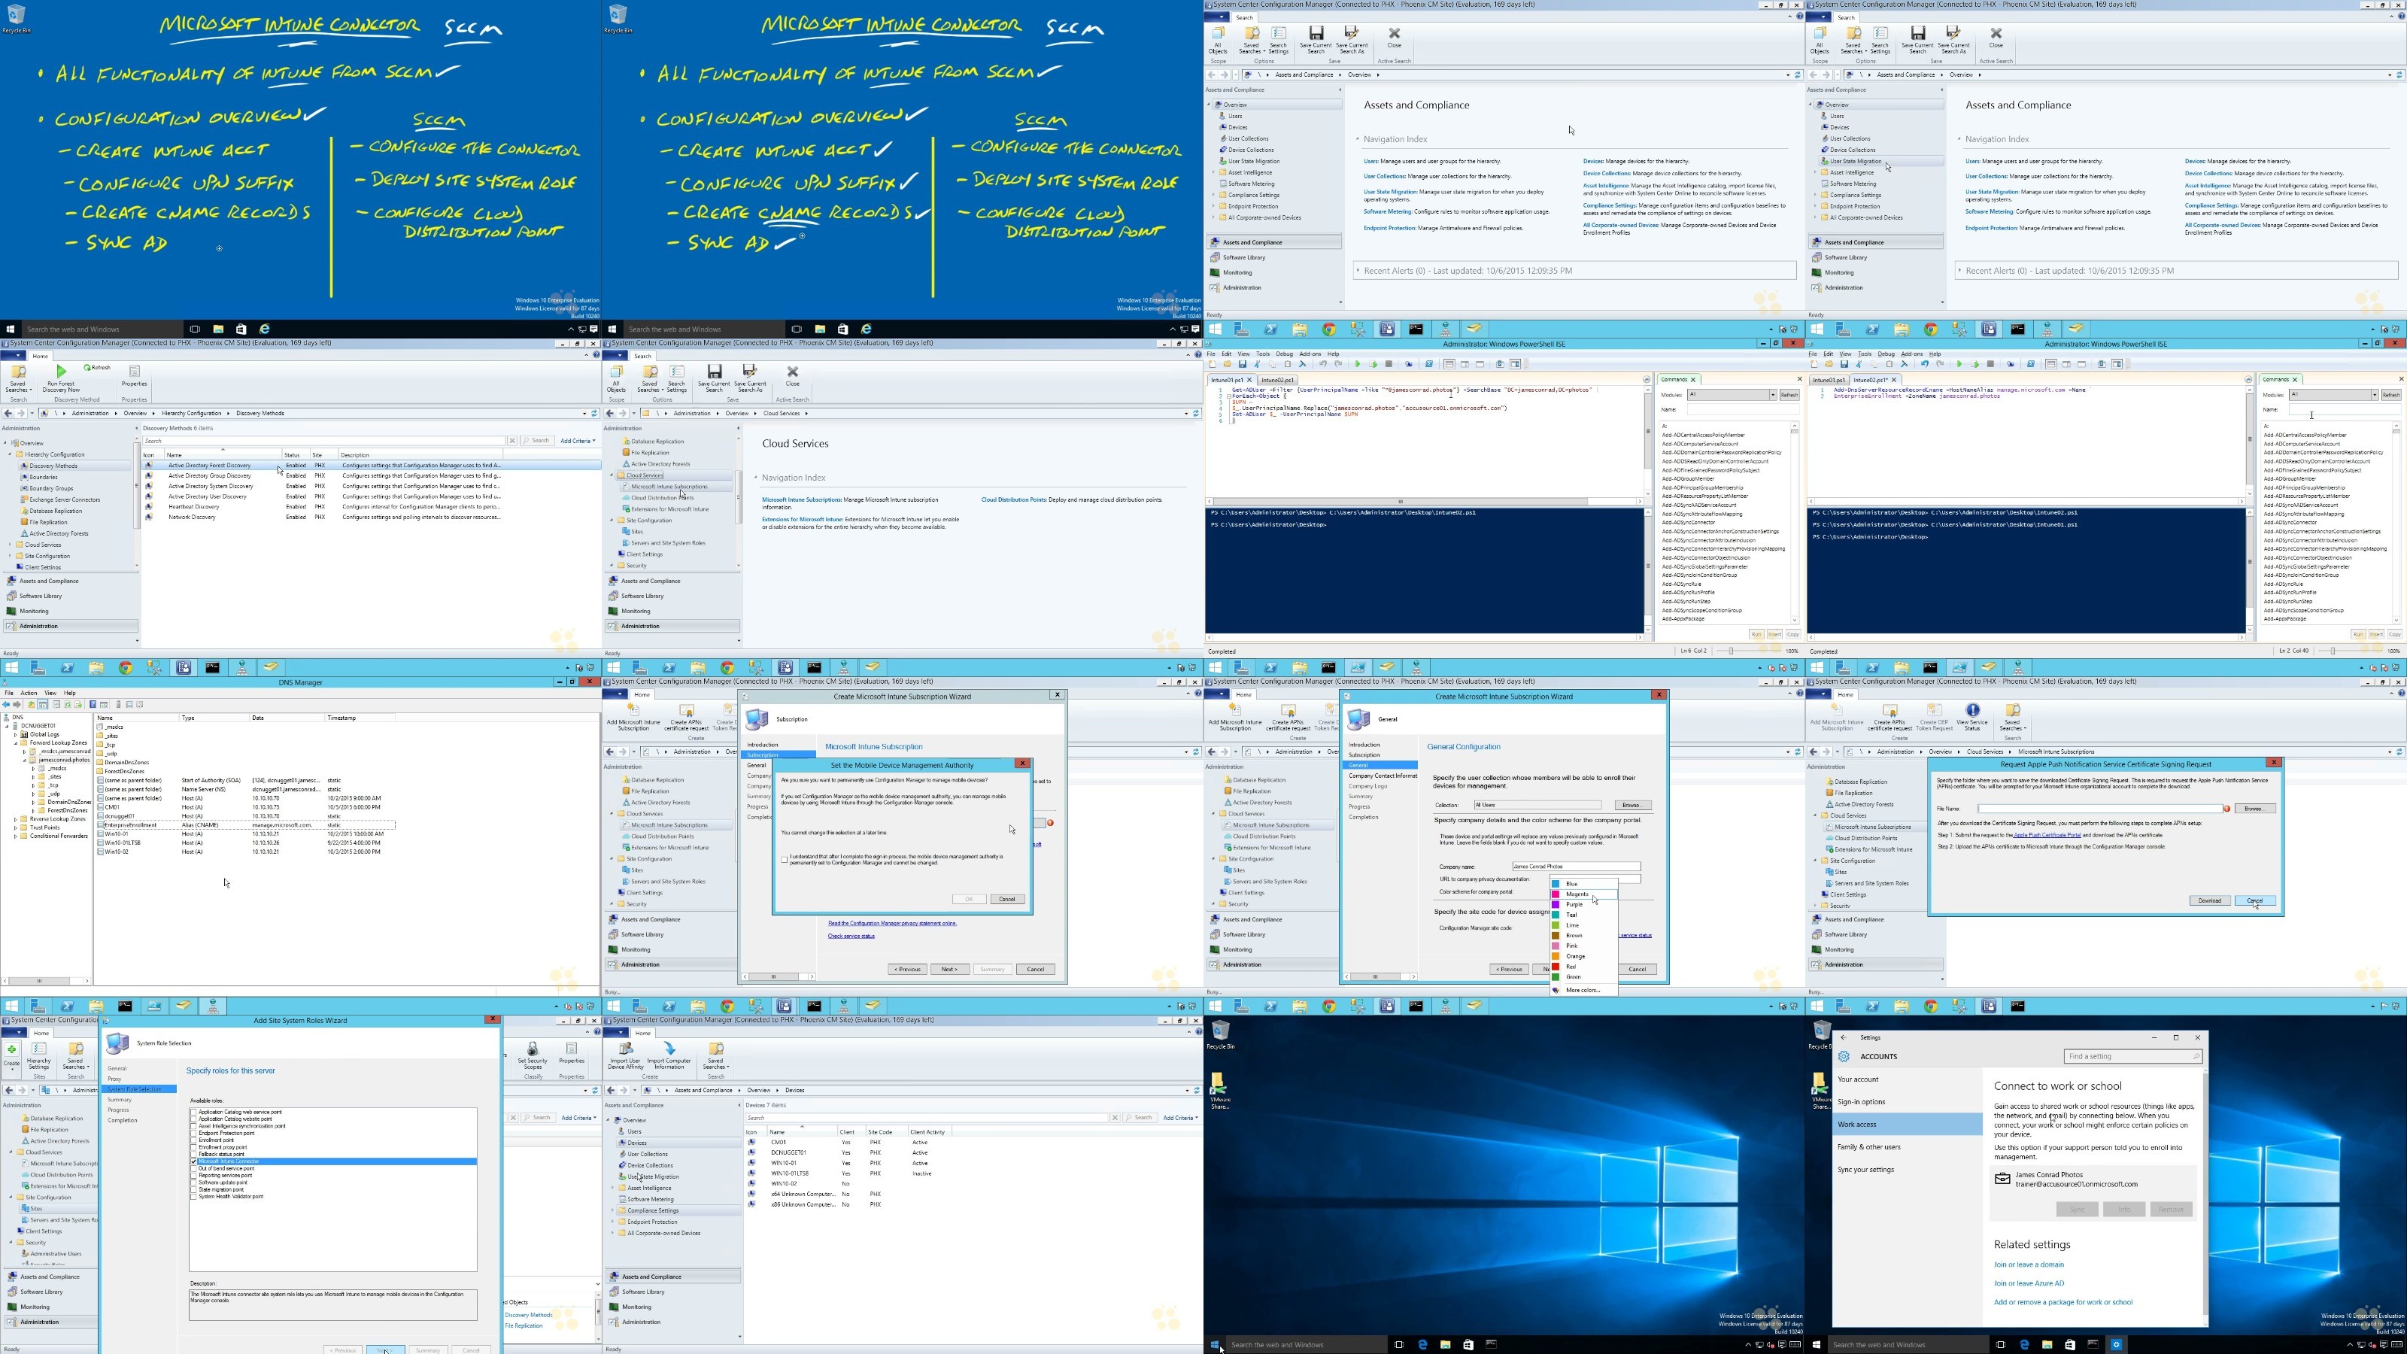Uncheck the Microsoft Intune Connector role
Screen dimensions: 2407x1354
[194, 1161]
